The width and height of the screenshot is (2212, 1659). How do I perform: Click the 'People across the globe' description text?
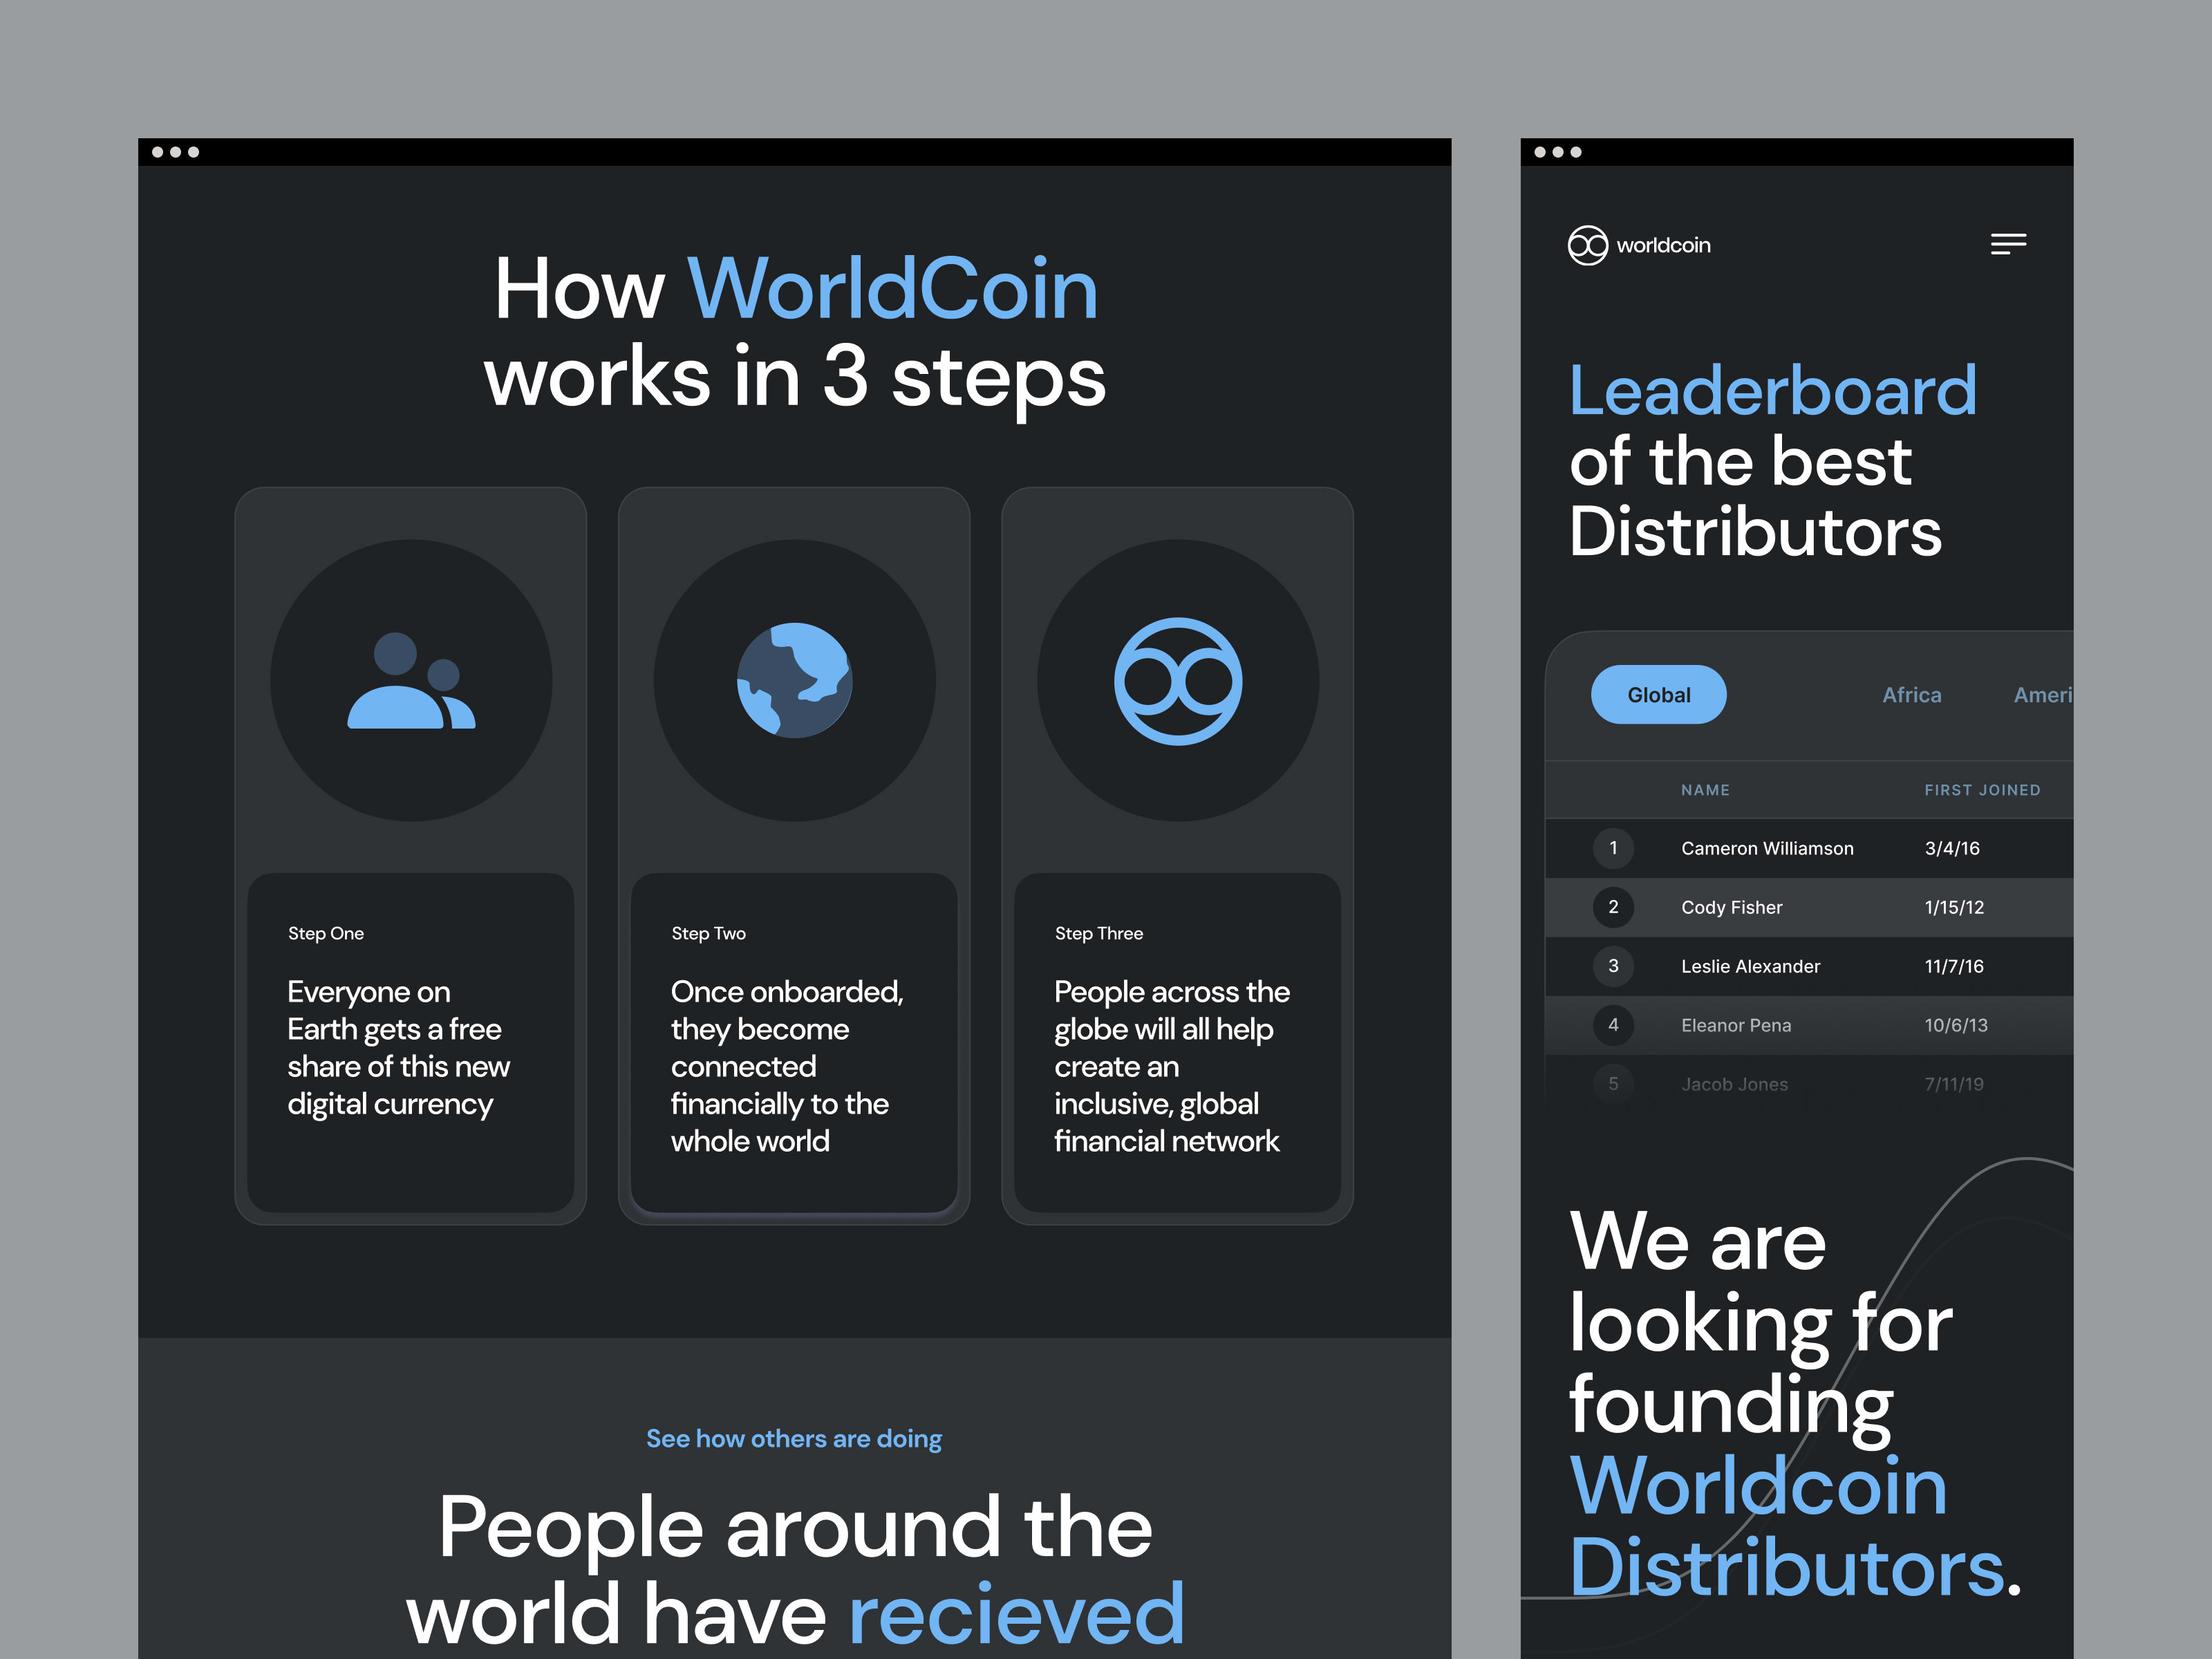1172,1066
